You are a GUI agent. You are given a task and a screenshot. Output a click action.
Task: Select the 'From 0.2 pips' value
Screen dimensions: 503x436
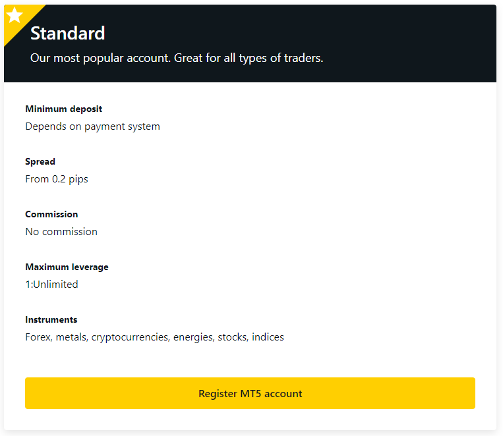point(56,178)
